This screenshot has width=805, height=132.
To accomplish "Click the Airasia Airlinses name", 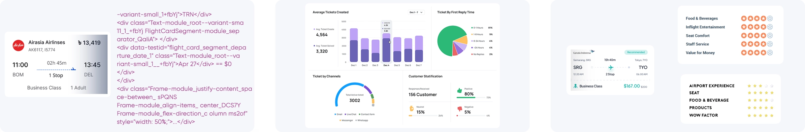I will (47, 42).
